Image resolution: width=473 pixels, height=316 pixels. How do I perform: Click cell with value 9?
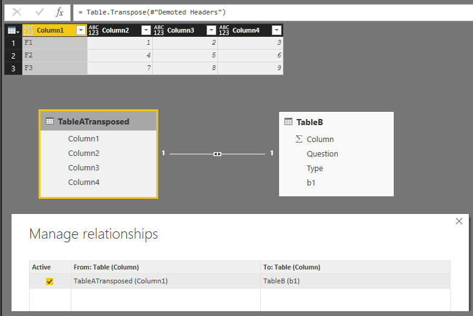tap(250, 68)
